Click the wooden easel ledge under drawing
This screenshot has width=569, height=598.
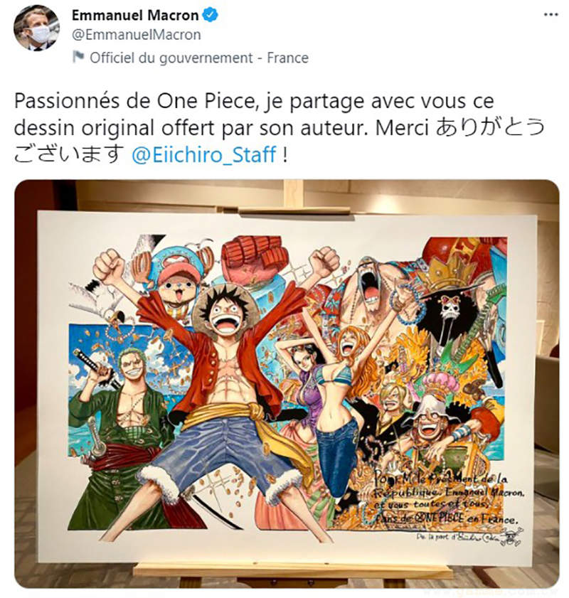(x=292, y=570)
